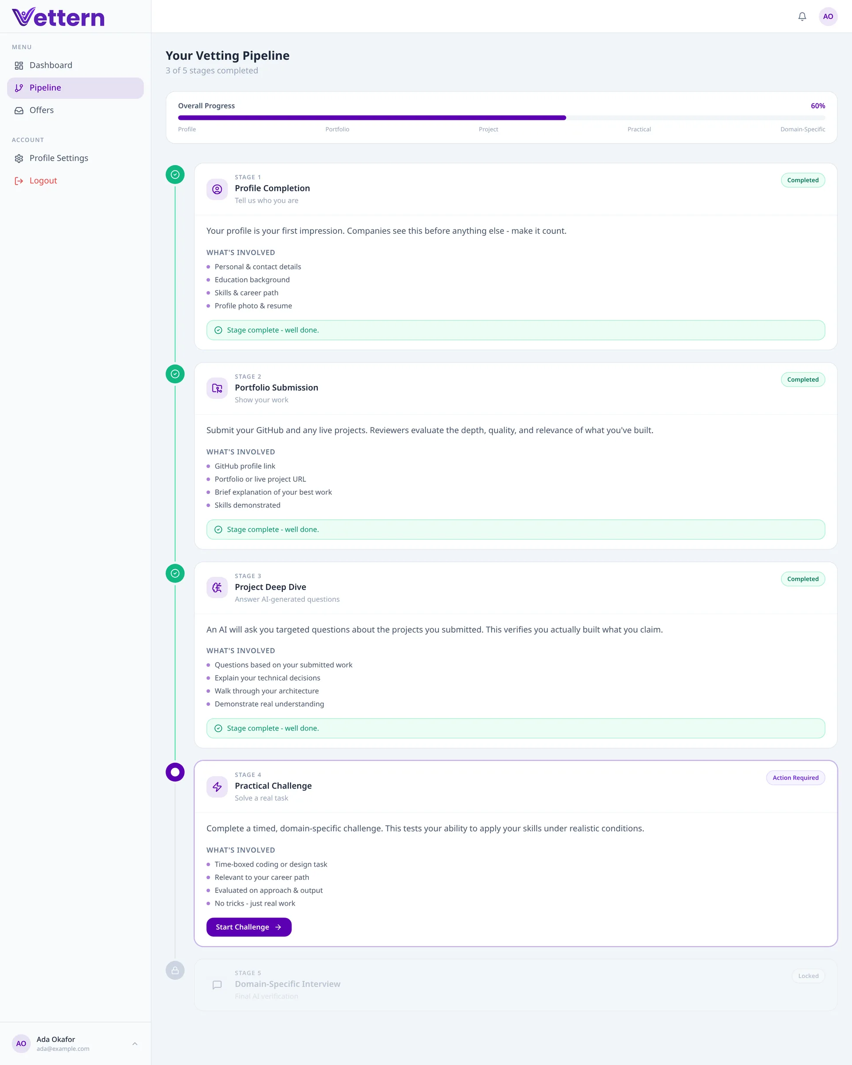This screenshot has height=1065, width=852.
Task: Click the Practical Challenge stage title
Action: [x=273, y=786]
